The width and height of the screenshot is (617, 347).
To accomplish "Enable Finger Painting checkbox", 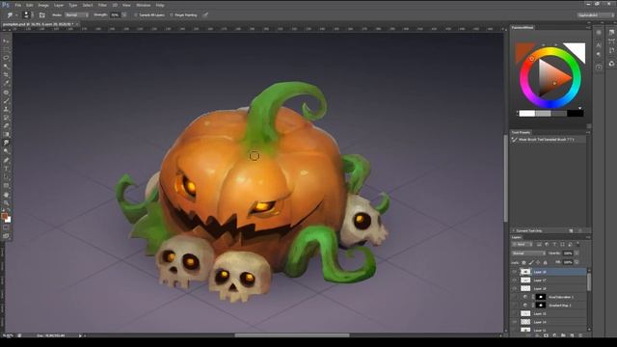I will click(x=172, y=15).
